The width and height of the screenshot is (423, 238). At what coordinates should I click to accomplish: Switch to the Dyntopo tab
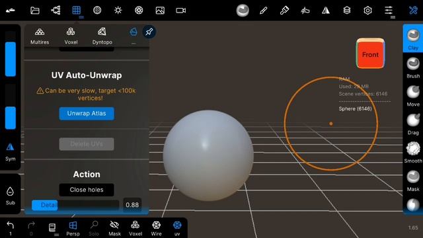pyautogui.click(x=102, y=36)
